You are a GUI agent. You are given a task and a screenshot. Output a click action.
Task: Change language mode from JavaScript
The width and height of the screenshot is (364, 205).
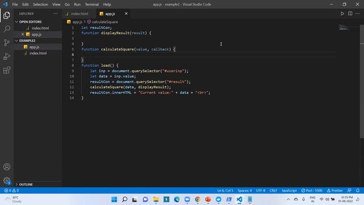(x=289, y=190)
